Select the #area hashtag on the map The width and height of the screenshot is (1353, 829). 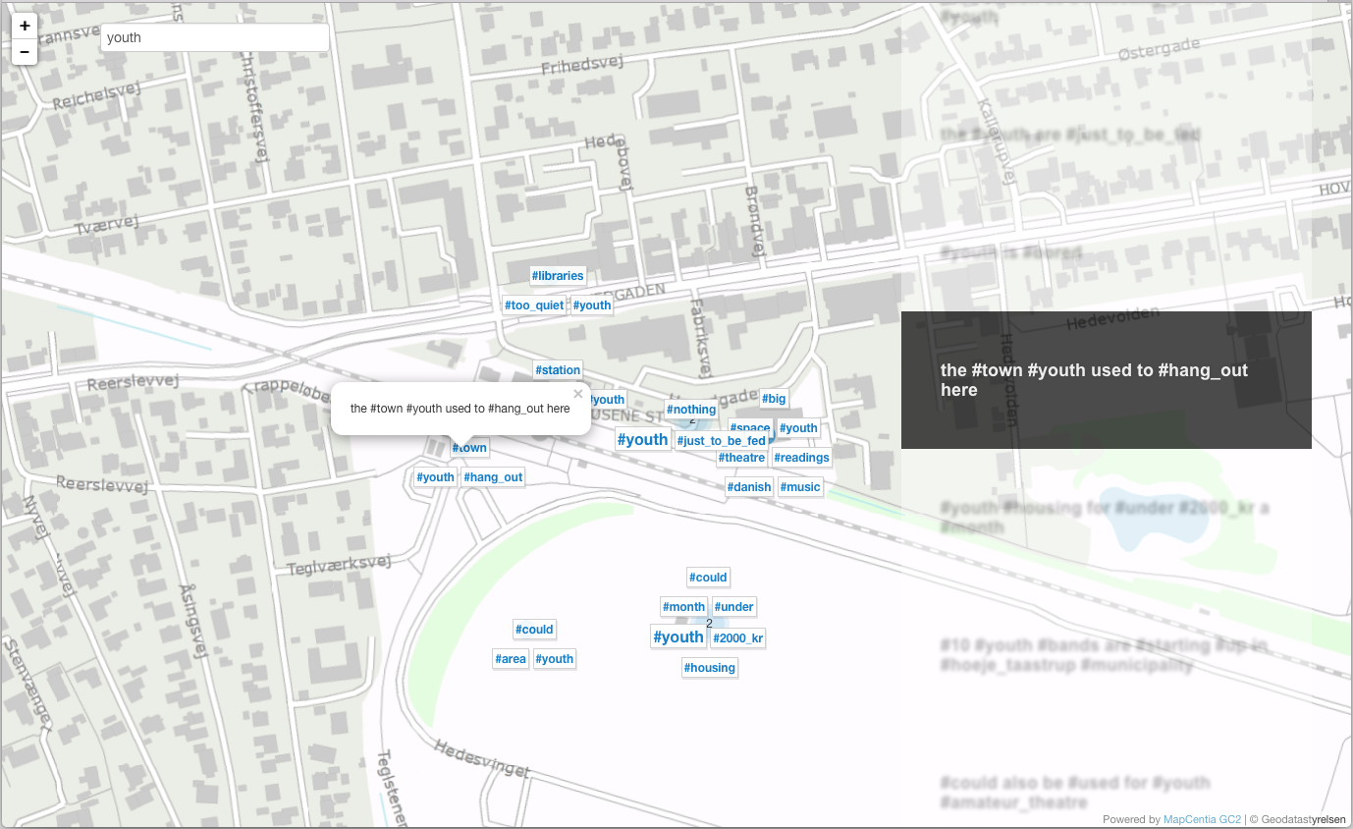(511, 659)
